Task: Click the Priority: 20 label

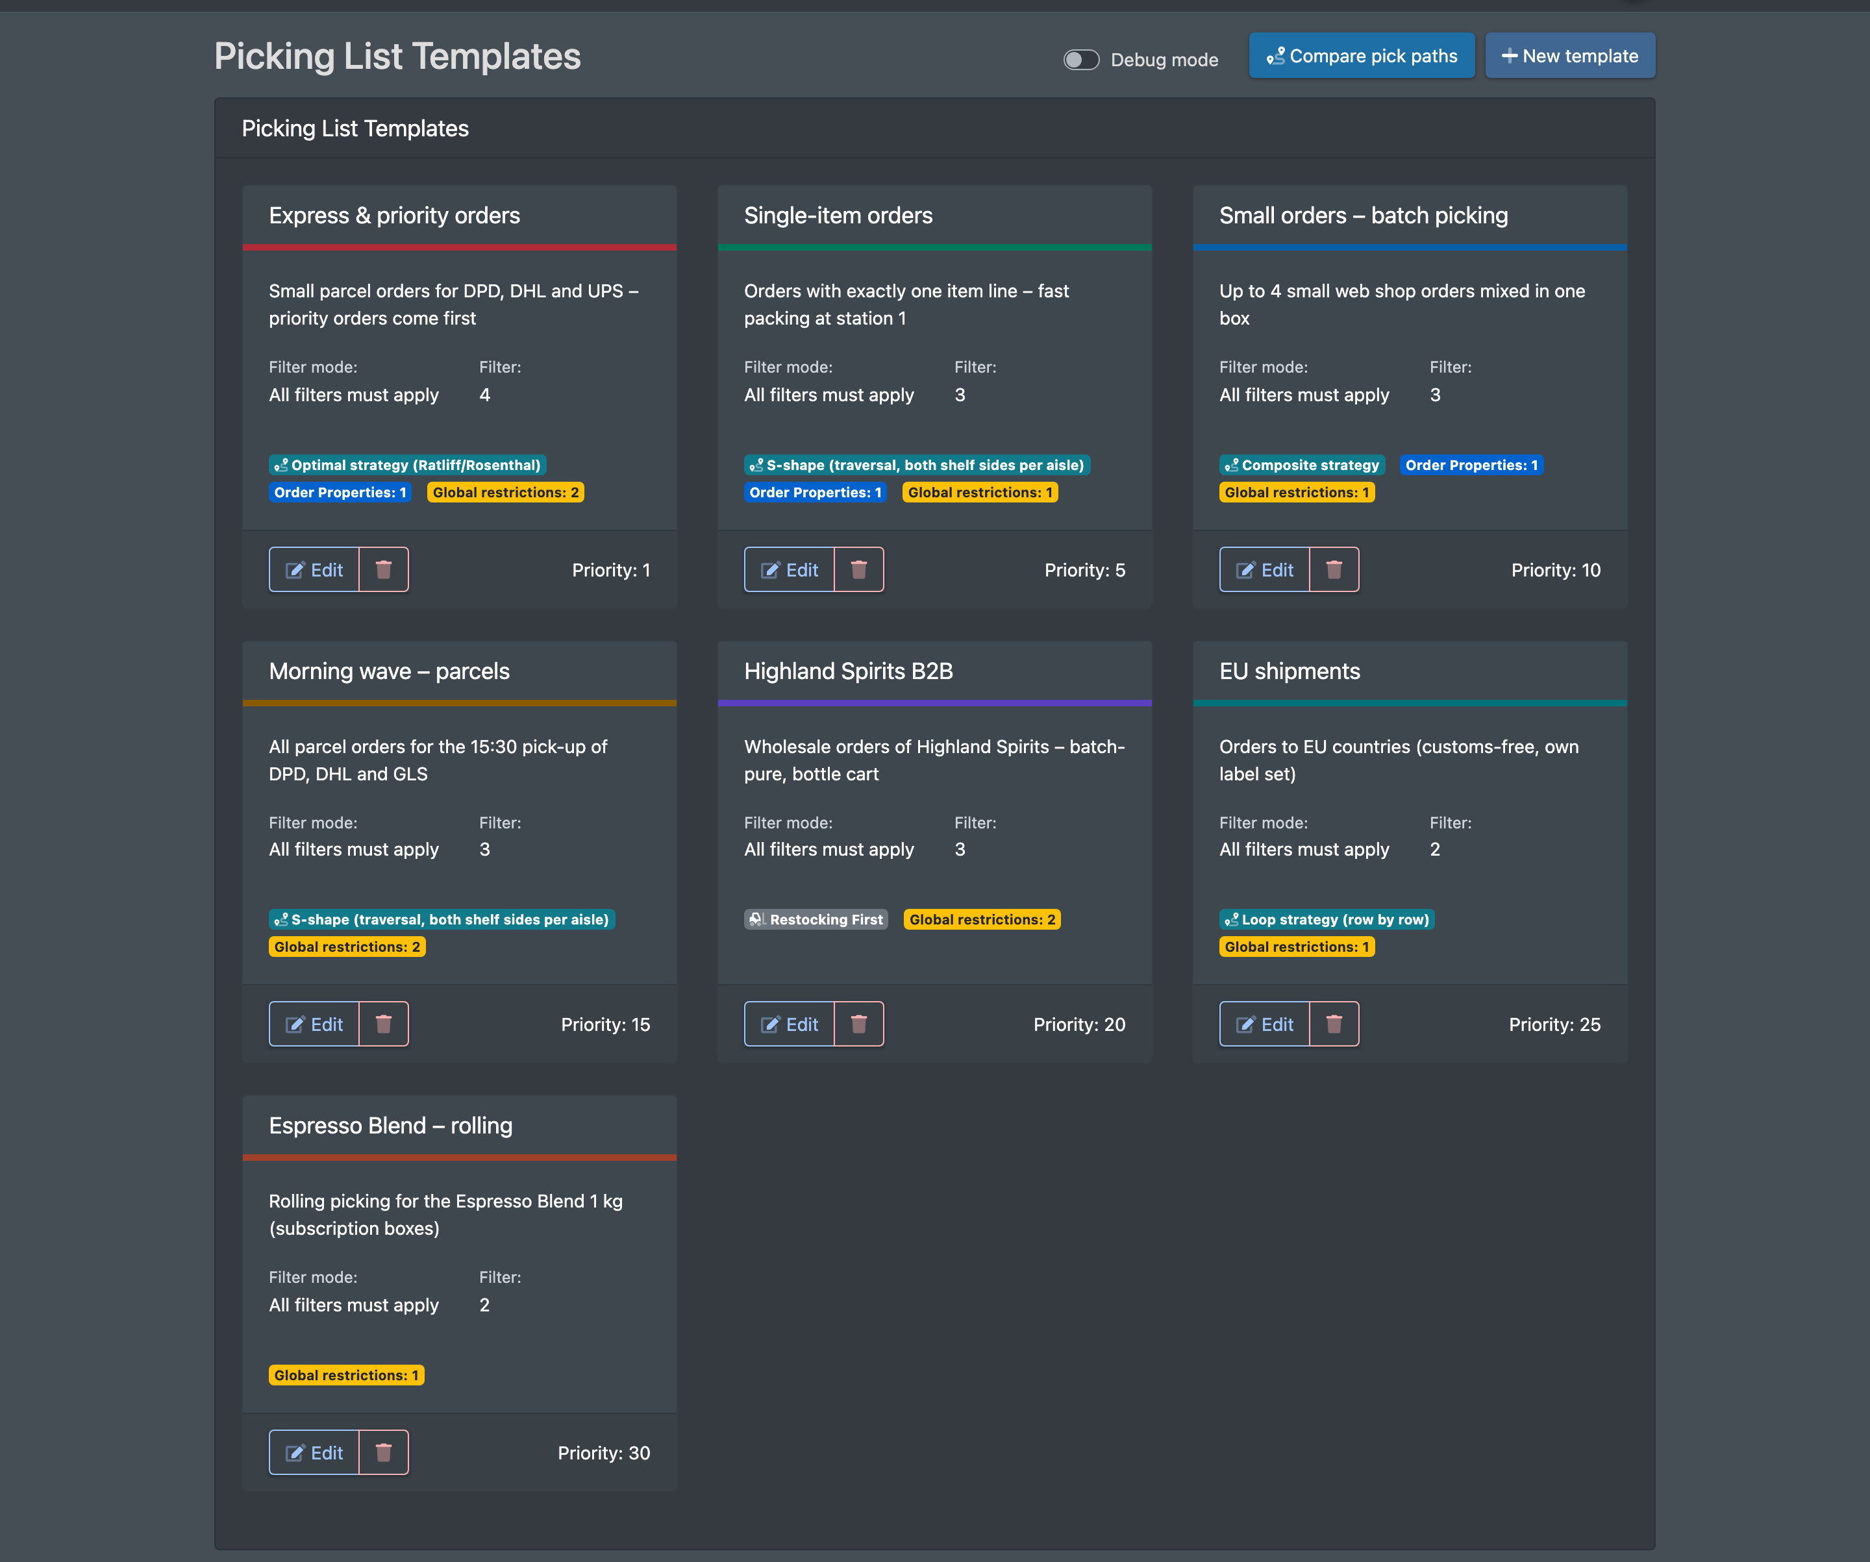Action: pyautogui.click(x=1079, y=1024)
